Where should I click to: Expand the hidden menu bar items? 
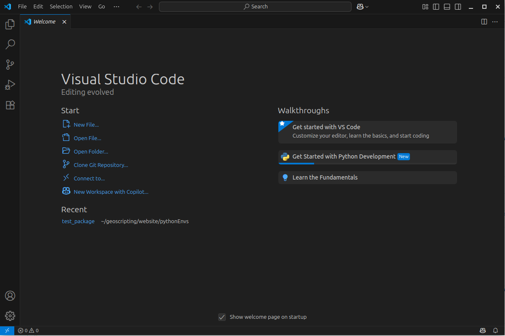pyautogui.click(x=116, y=7)
